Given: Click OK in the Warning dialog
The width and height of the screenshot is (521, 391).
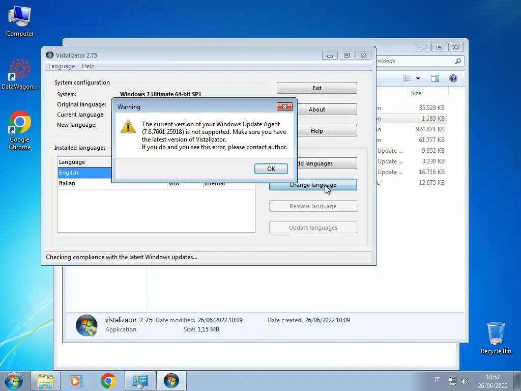Looking at the screenshot, I should [271, 169].
